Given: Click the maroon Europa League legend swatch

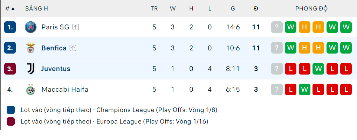Looking at the screenshot, I should click(11, 121).
